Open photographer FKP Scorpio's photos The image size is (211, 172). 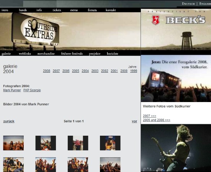coord(32,90)
